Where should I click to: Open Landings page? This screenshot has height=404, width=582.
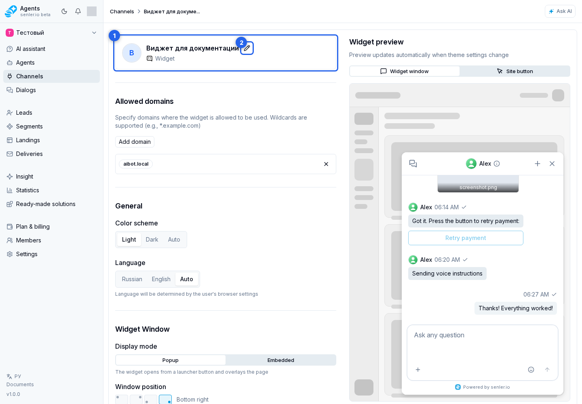coord(51,140)
